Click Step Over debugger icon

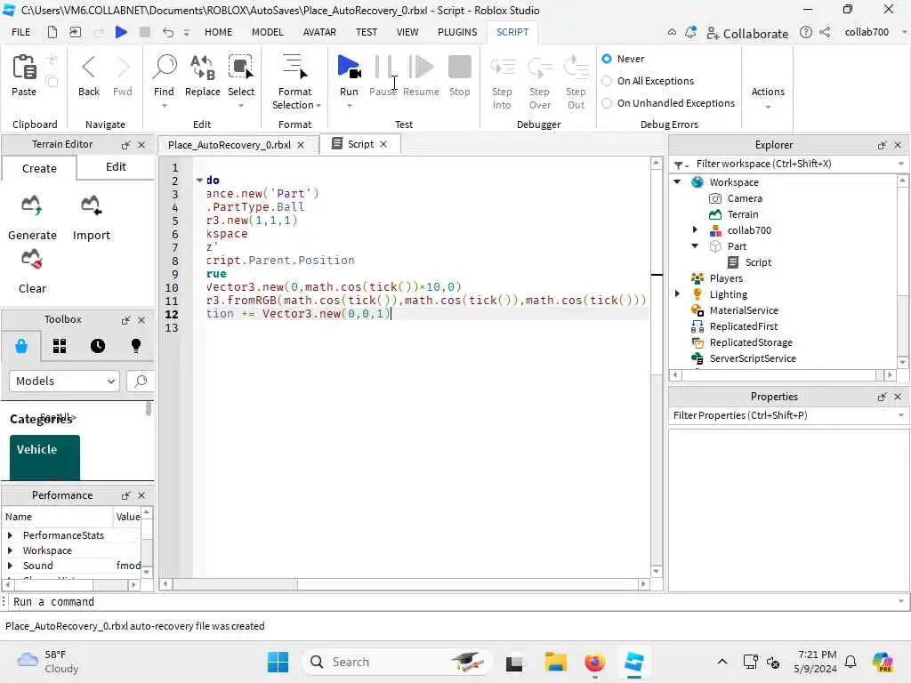tap(539, 68)
